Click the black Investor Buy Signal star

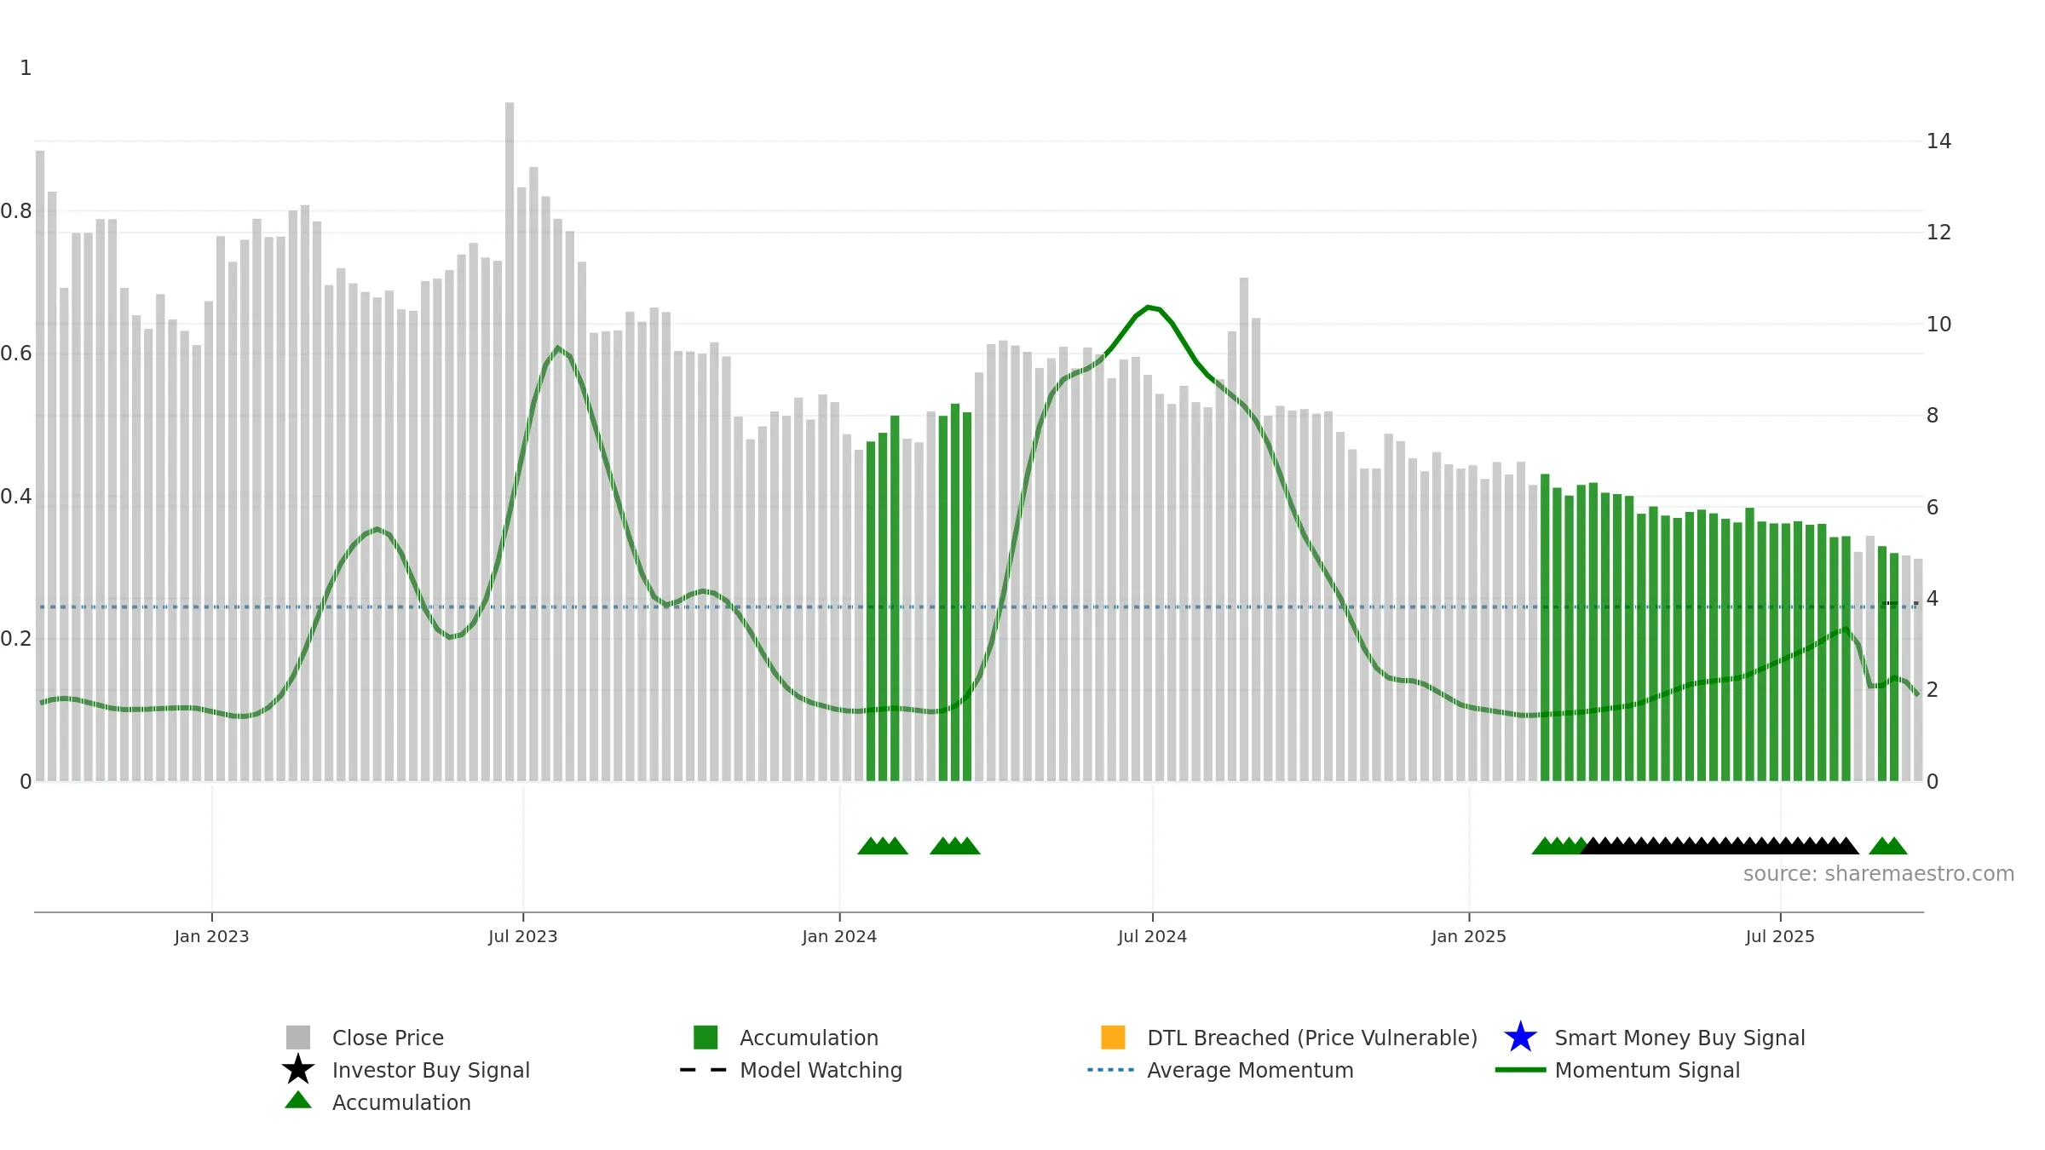[298, 1070]
